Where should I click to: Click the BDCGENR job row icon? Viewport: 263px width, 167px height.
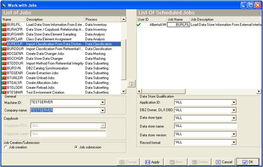point(4,54)
